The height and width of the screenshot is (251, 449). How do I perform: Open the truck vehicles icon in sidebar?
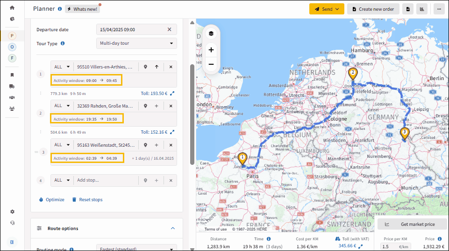tap(12, 86)
